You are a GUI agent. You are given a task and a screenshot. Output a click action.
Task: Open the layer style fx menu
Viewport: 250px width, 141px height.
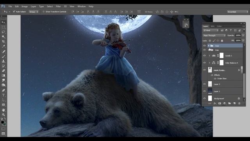215,103
